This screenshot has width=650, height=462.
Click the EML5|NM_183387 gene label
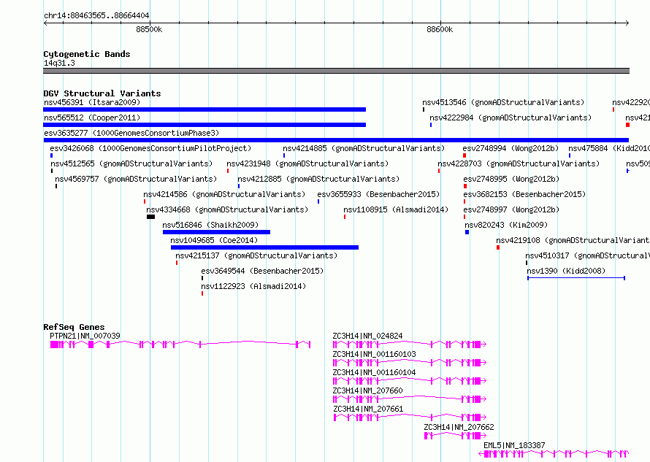[x=514, y=445]
